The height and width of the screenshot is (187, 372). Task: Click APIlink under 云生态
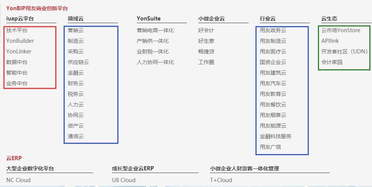point(330,41)
